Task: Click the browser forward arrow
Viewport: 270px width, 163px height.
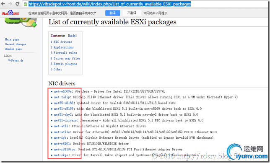Action: 10,4
